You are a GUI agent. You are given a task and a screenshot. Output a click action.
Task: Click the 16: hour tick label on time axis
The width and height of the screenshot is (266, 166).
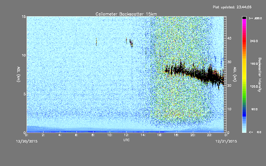click(x=160, y=135)
